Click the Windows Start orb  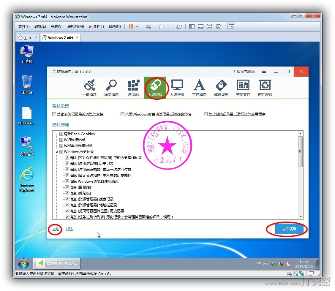pos(23,264)
